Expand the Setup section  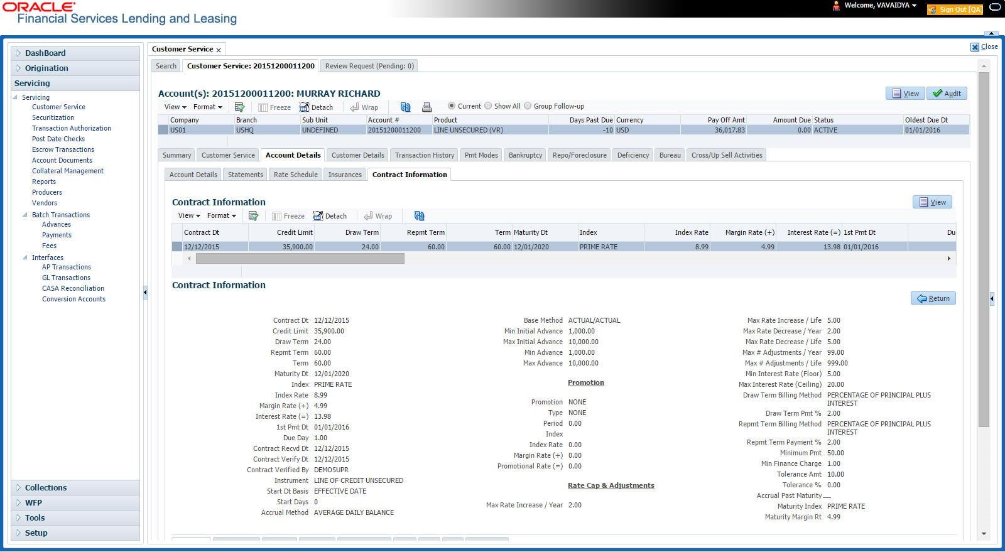coord(75,533)
